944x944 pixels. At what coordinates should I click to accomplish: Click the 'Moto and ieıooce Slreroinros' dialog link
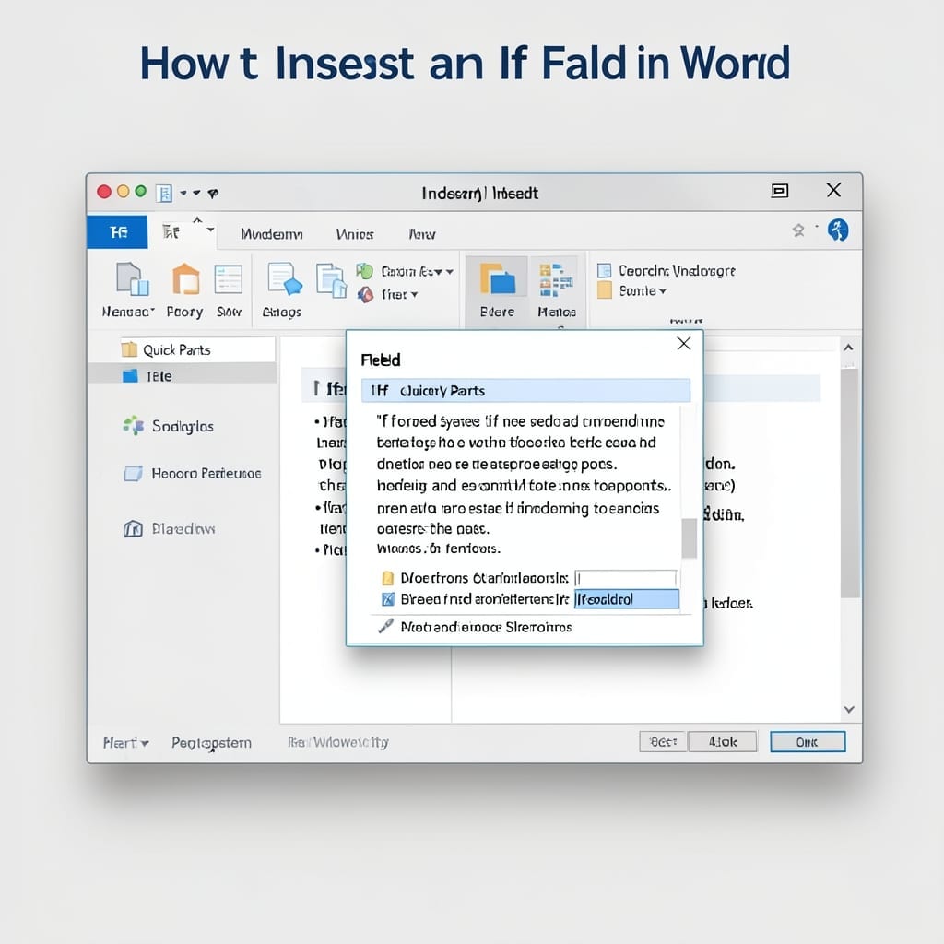[486, 627]
